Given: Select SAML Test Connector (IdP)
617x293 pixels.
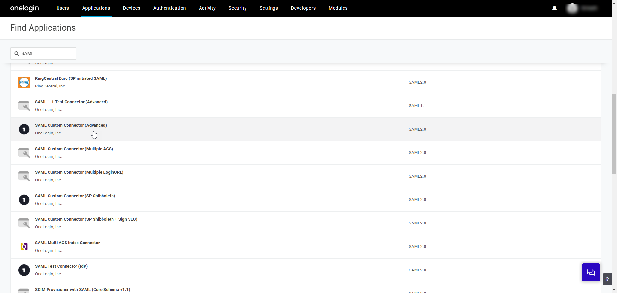Looking at the screenshot, I should click(306, 270).
